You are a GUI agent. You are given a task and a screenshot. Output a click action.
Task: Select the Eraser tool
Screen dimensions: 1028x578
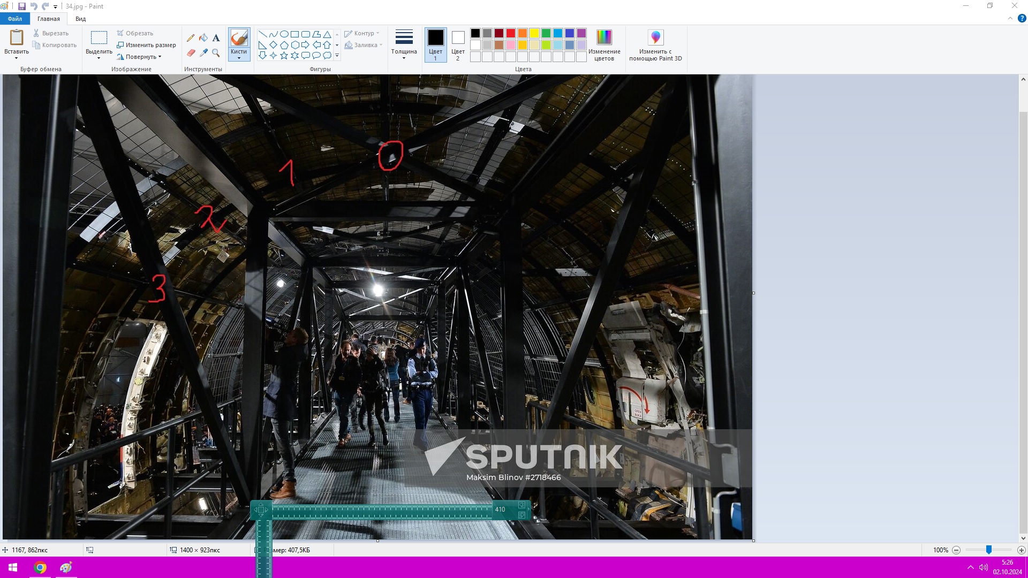tap(191, 53)
